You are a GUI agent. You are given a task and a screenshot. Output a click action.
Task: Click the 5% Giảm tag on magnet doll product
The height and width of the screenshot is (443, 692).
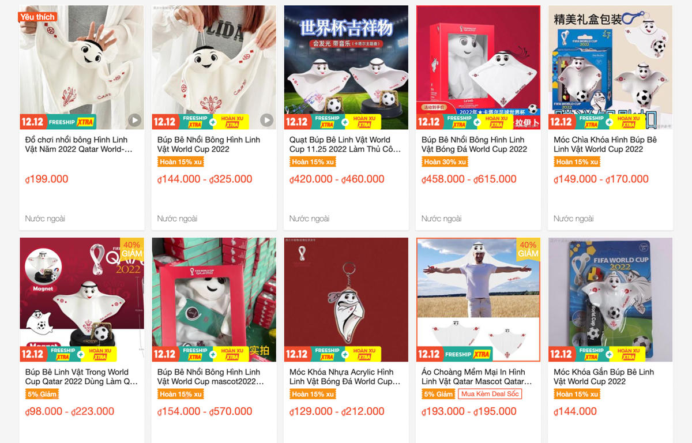pyautogui.click(x=42, y=395)
